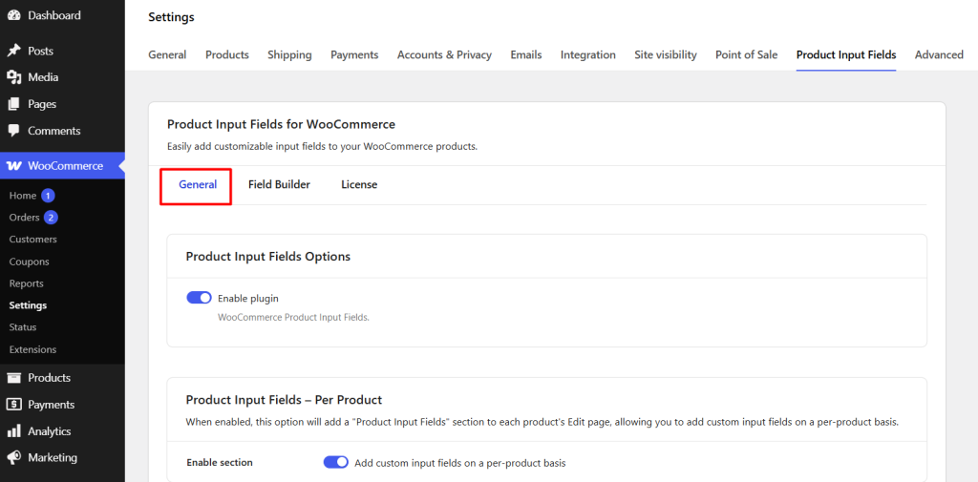
Task: Open the License tab
Action: point(359,184)
